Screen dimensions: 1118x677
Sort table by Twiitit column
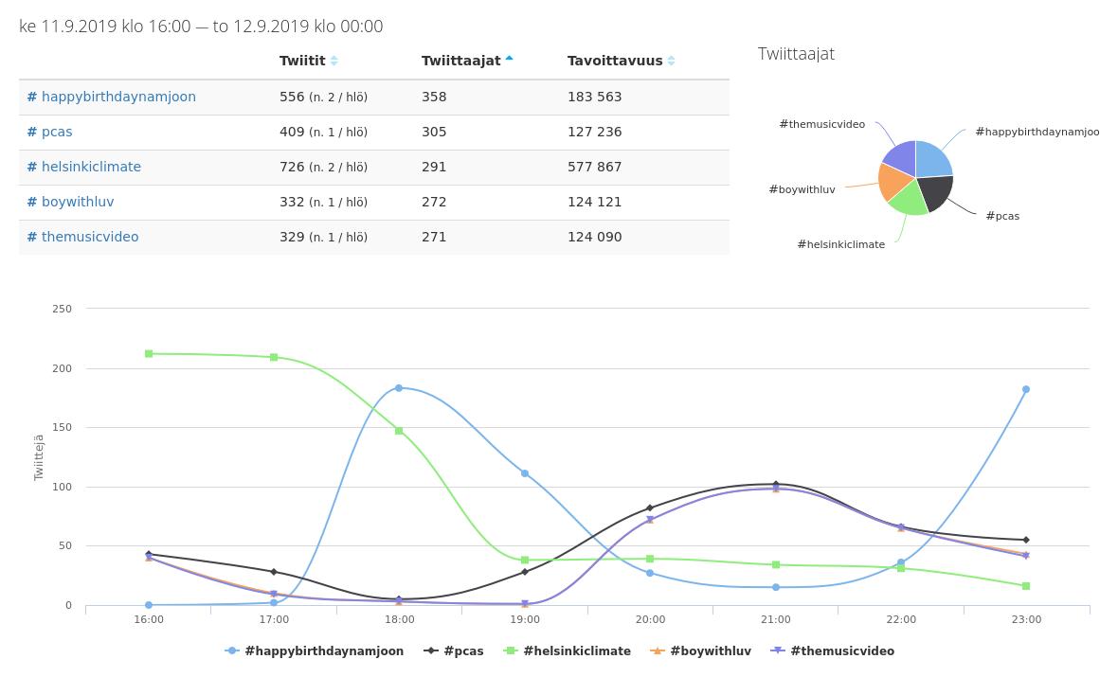(x=309, y=61)
